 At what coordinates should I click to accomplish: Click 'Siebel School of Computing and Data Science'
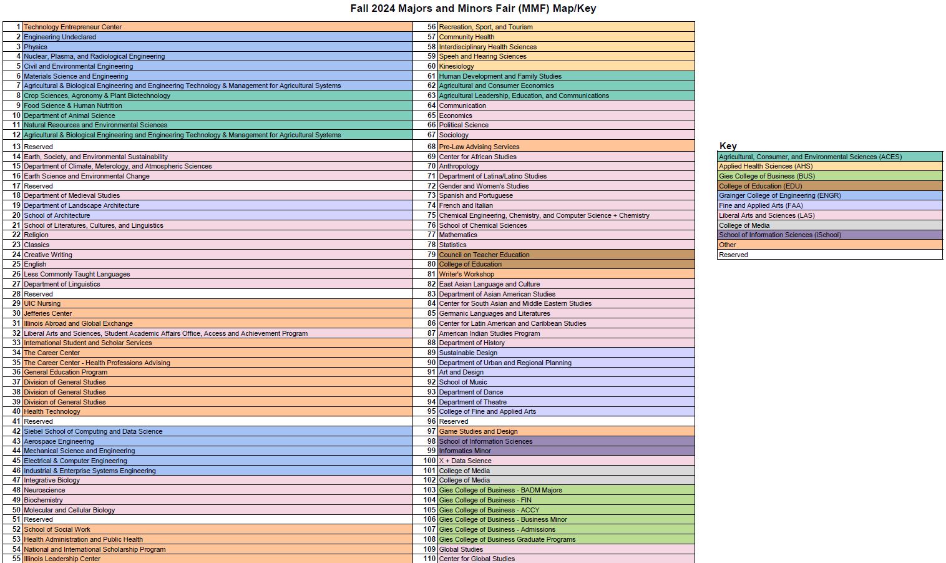click(217, 431)
